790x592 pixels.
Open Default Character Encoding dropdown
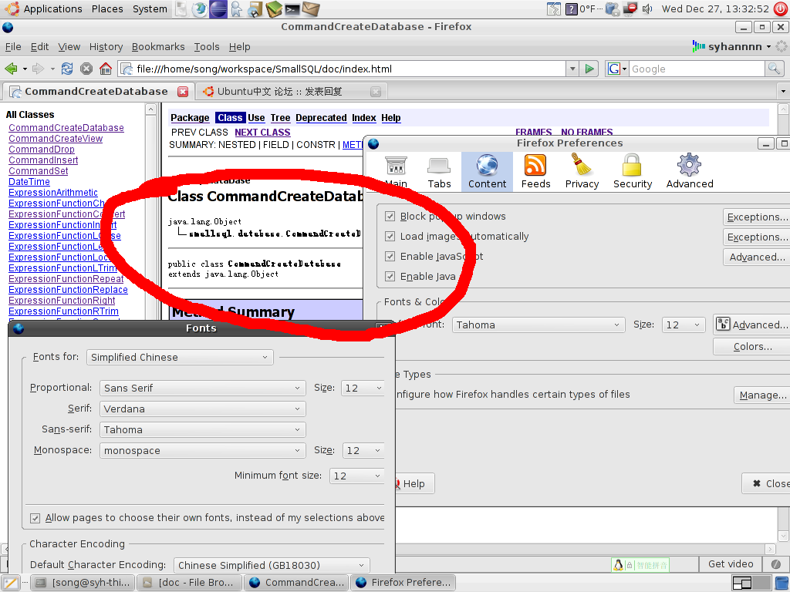coord(272,565)
